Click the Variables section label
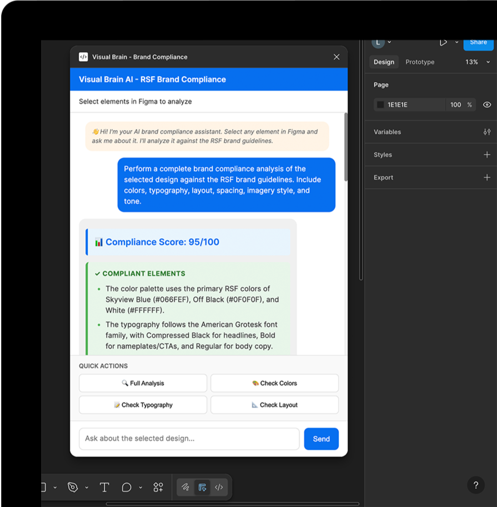 [387, 132]
